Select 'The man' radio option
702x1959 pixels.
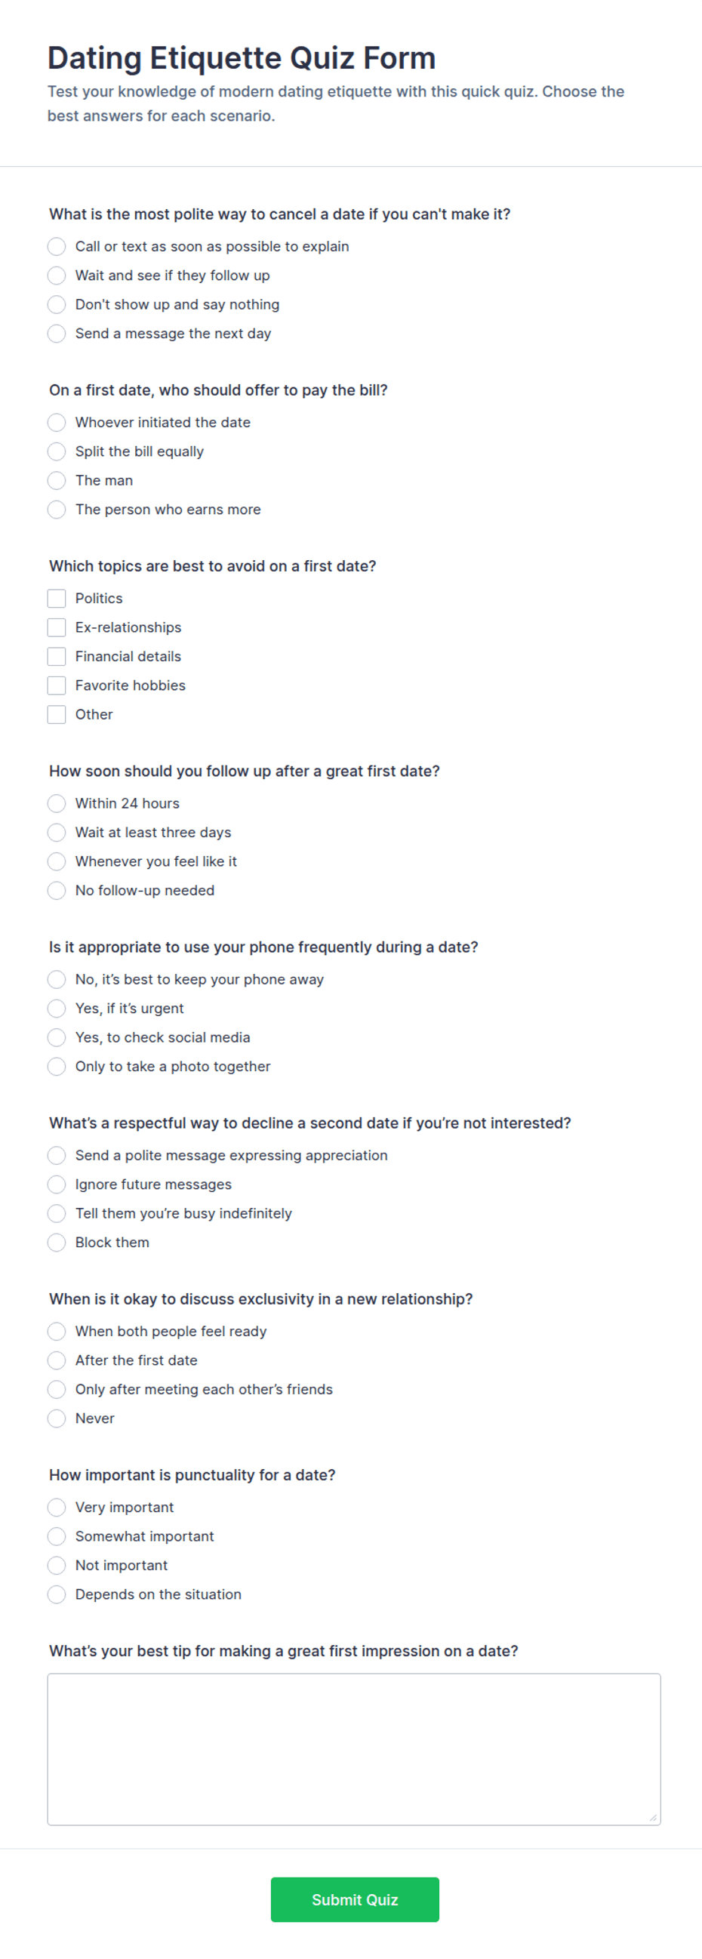click(x=57, y=481)
